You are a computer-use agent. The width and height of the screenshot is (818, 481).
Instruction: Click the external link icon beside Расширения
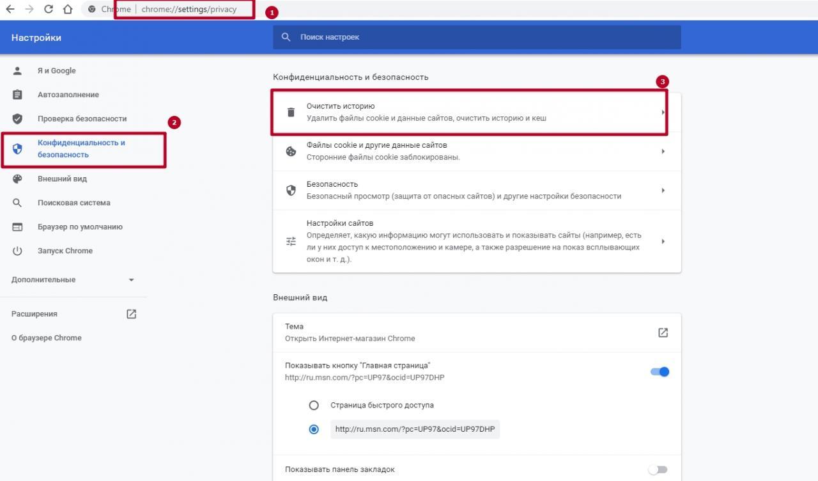point(132,314)
